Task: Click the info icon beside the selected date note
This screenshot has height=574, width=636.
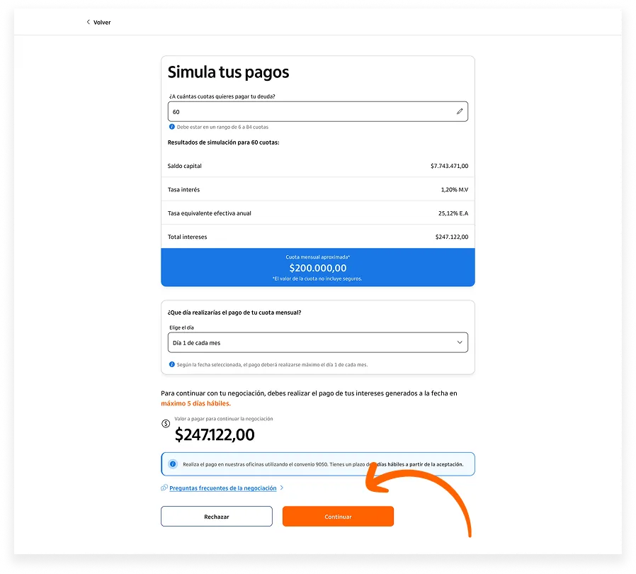Action: (x=171, y=364)
